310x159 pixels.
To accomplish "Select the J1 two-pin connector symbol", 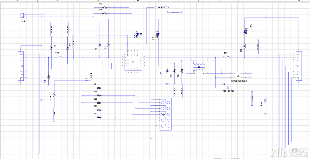I will pos(22,15).
